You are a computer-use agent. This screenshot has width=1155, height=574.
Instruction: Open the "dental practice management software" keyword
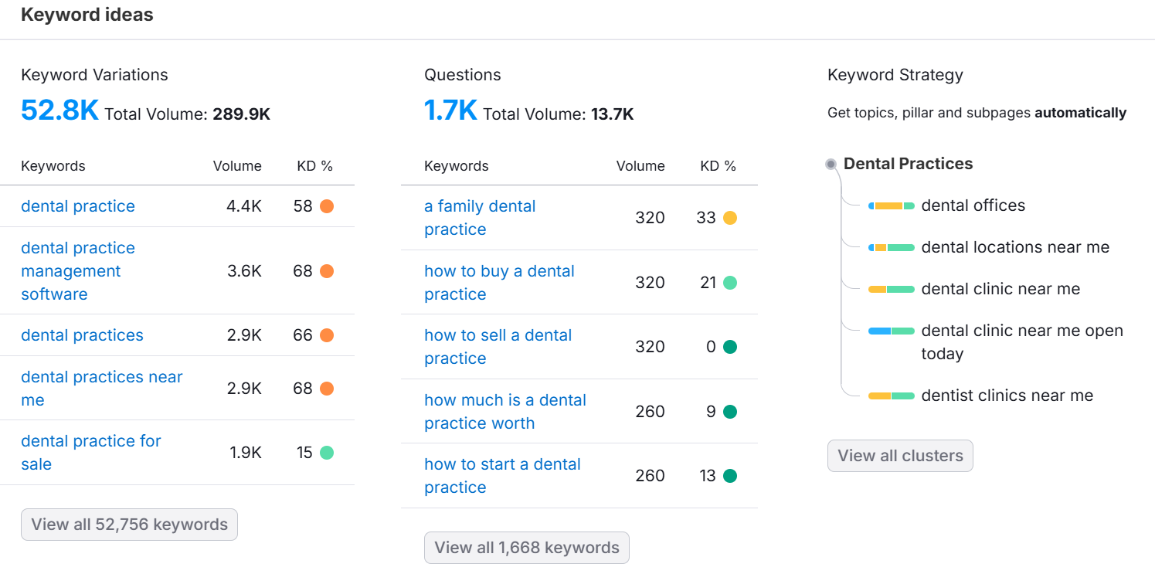77,270
